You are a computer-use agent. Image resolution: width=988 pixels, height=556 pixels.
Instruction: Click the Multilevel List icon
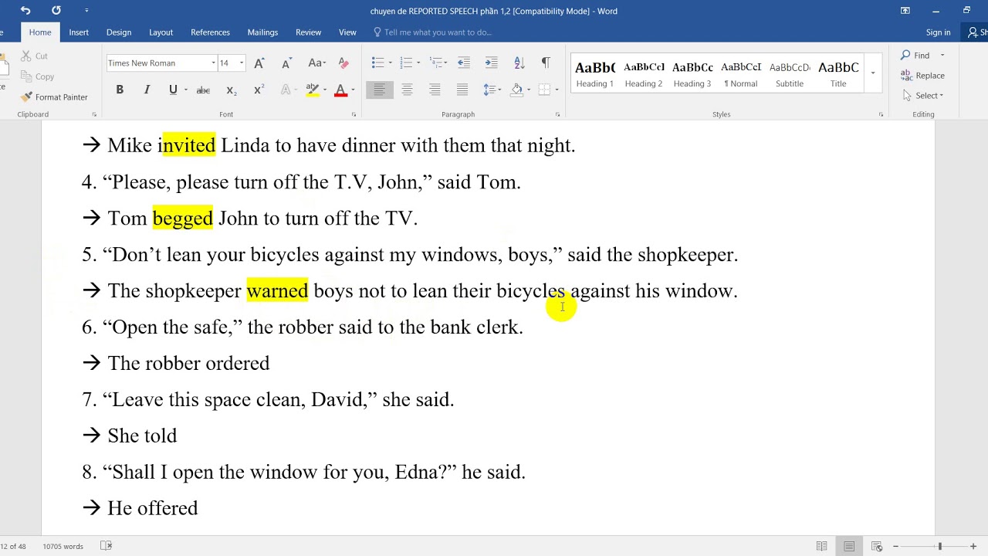pos(436,63)
